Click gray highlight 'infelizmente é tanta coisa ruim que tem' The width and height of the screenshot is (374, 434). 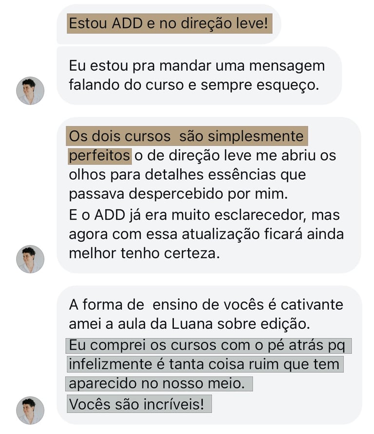205,364
